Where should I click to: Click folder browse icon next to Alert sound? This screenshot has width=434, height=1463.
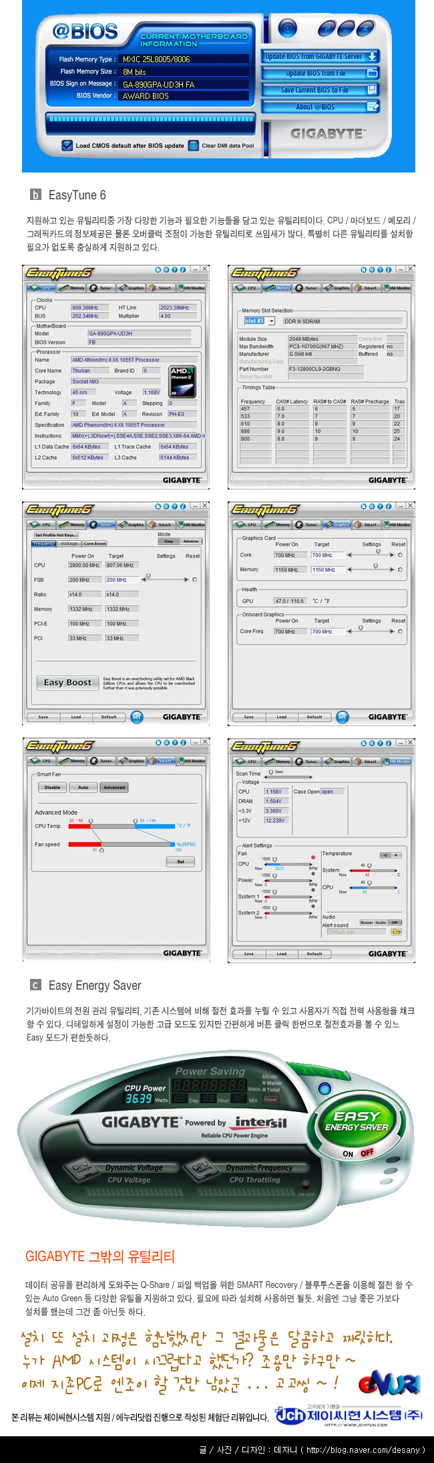click(x=396, y=931)
